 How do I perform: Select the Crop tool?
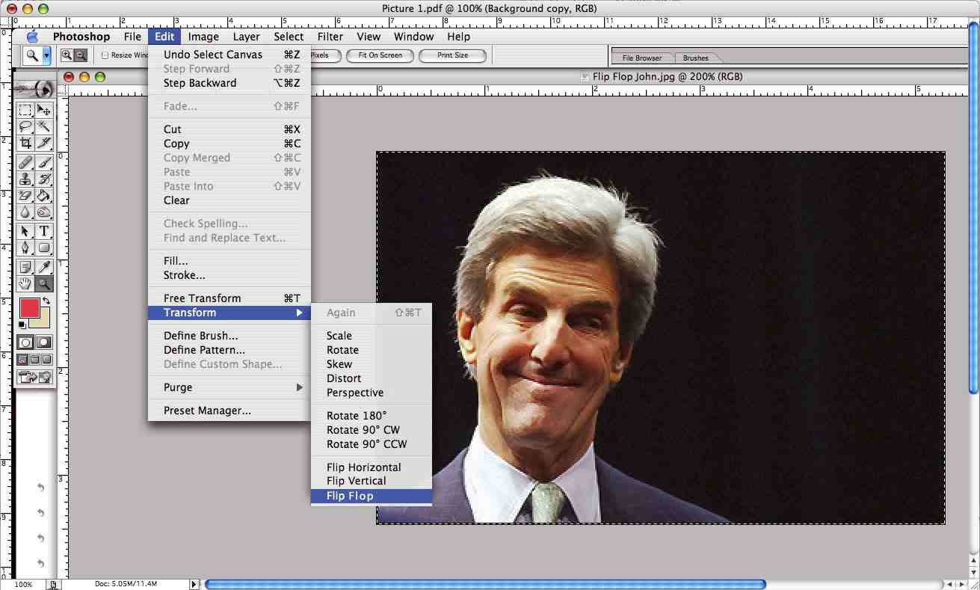tap(25, 142)
